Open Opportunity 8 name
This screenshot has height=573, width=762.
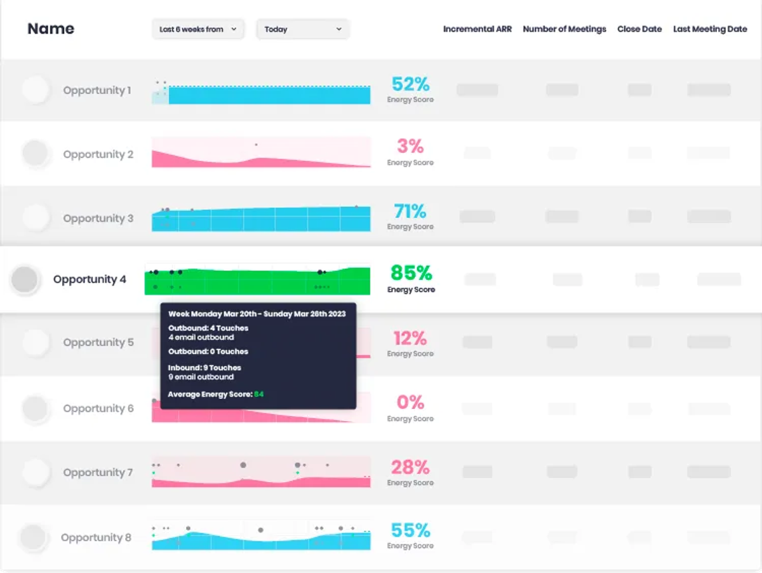pos(96,537)
